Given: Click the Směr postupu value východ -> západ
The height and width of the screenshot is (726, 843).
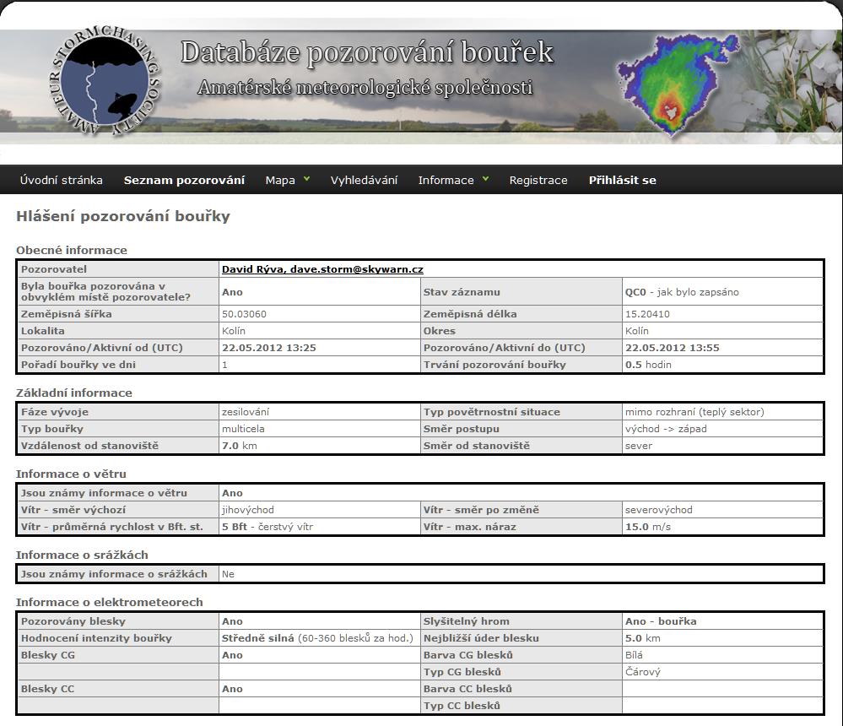Looking at the screenshot, I should pos(666,429).
